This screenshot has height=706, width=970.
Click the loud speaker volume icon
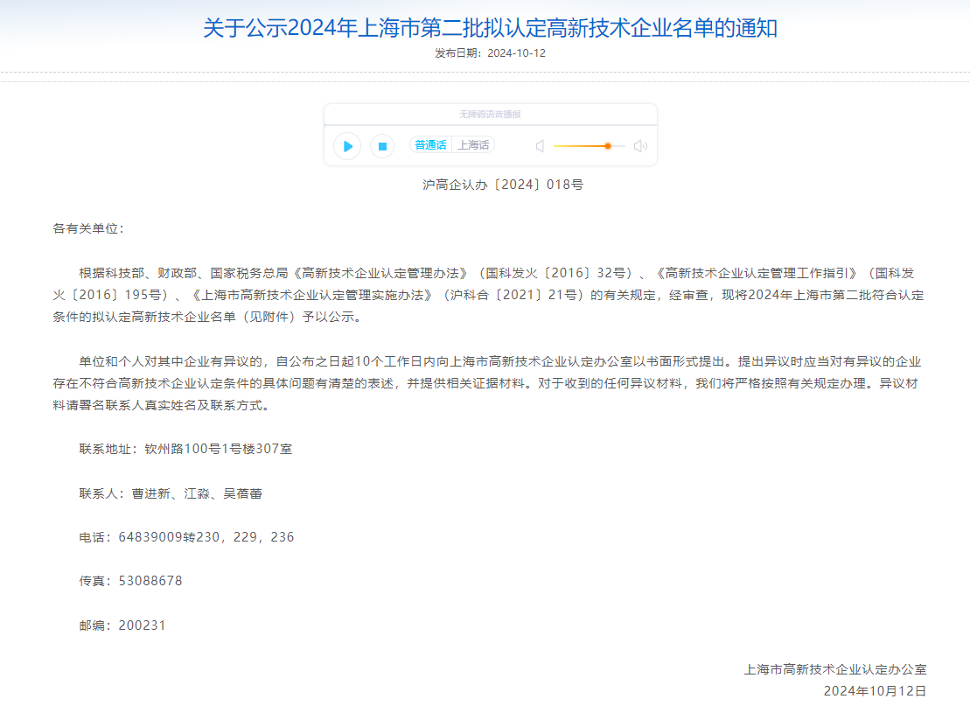coord(640,146)
